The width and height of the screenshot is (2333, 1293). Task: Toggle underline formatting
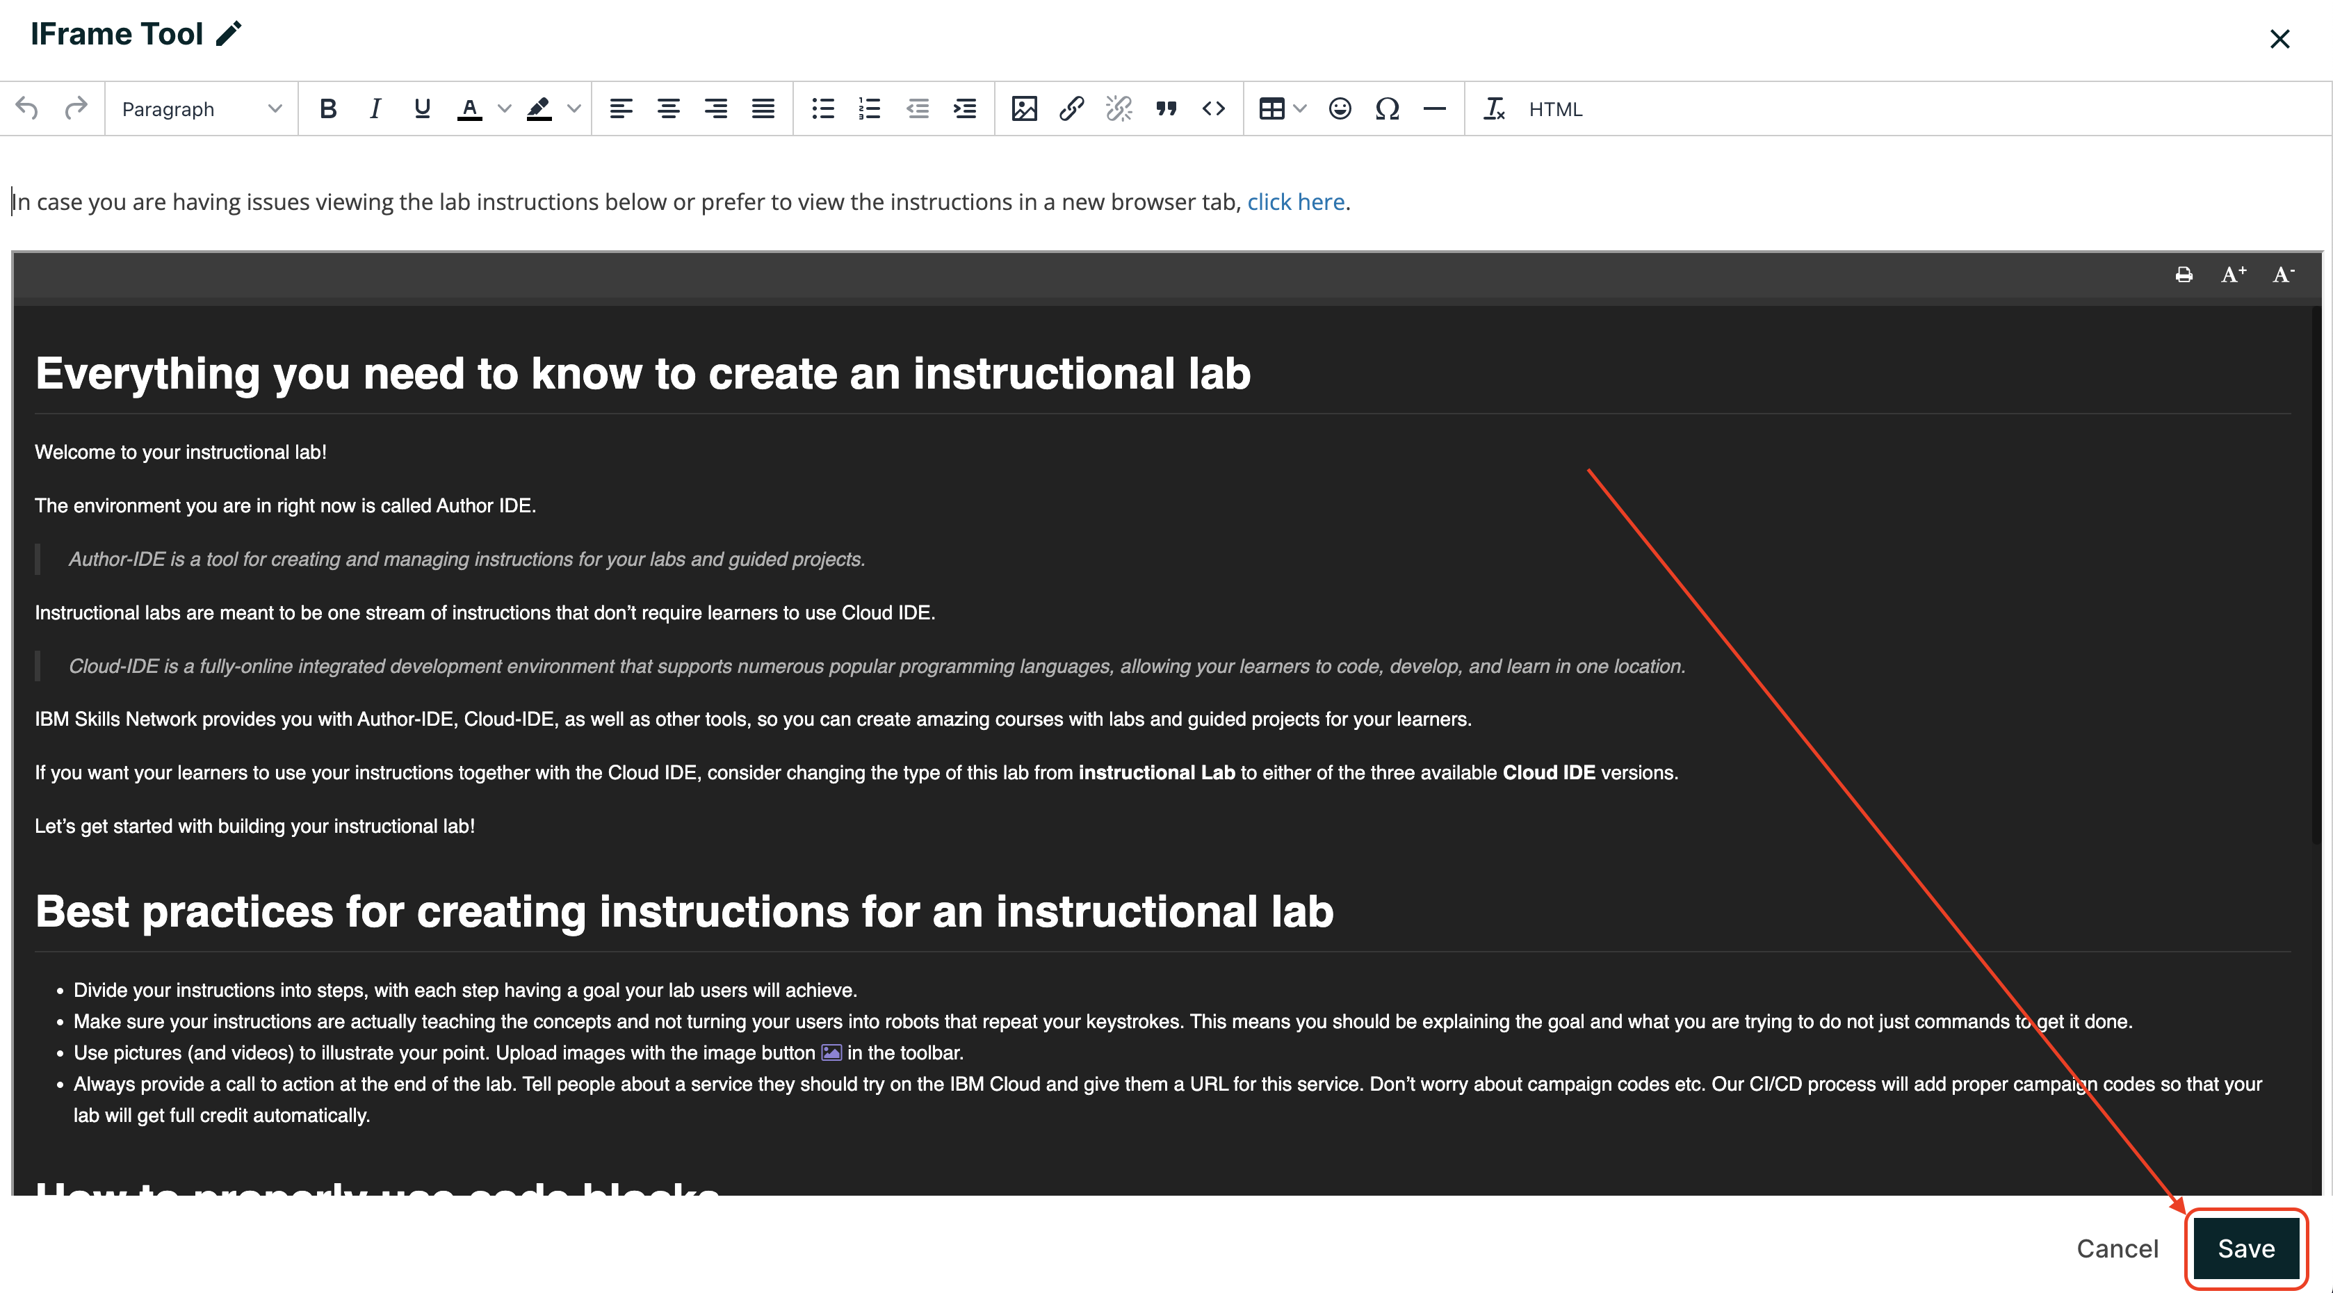pyautogui.click(x=422, y=108)
